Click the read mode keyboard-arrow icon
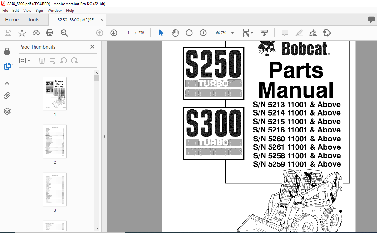The image size is (377, 233). [264, 33]
